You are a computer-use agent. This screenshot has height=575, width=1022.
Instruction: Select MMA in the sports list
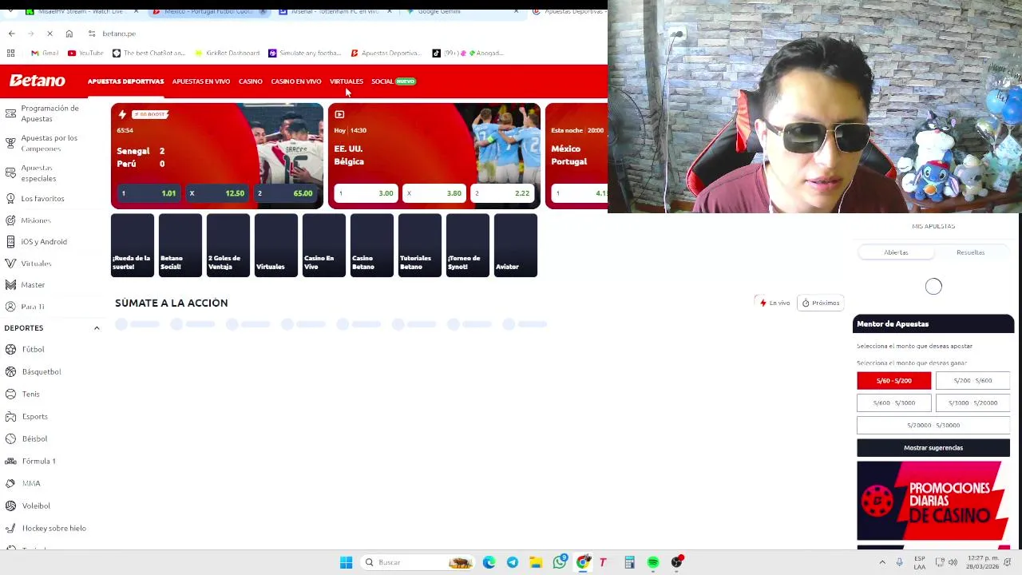pos(31,483)
